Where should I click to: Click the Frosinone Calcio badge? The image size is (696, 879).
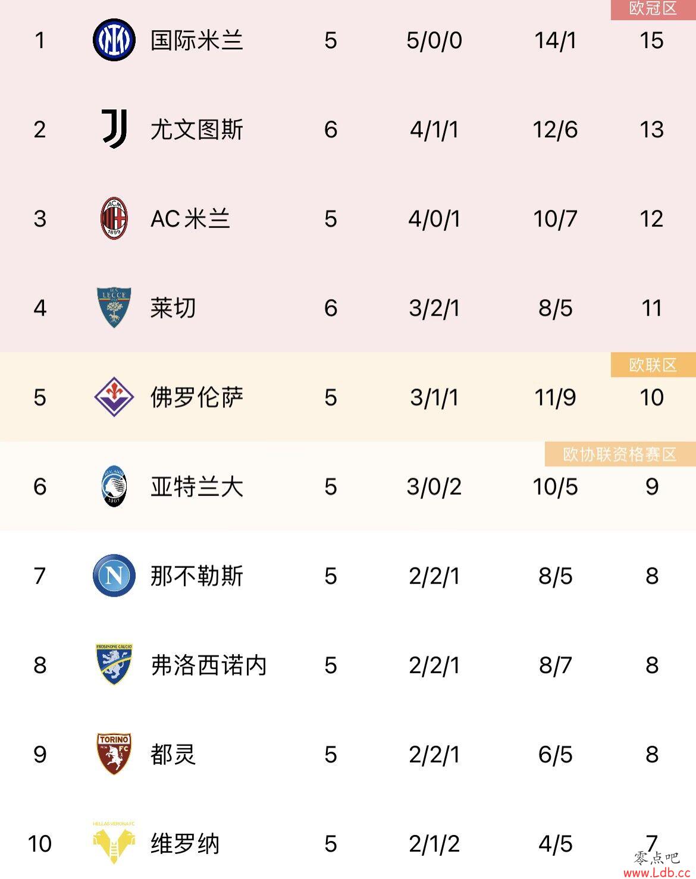[x=114, y=664]
